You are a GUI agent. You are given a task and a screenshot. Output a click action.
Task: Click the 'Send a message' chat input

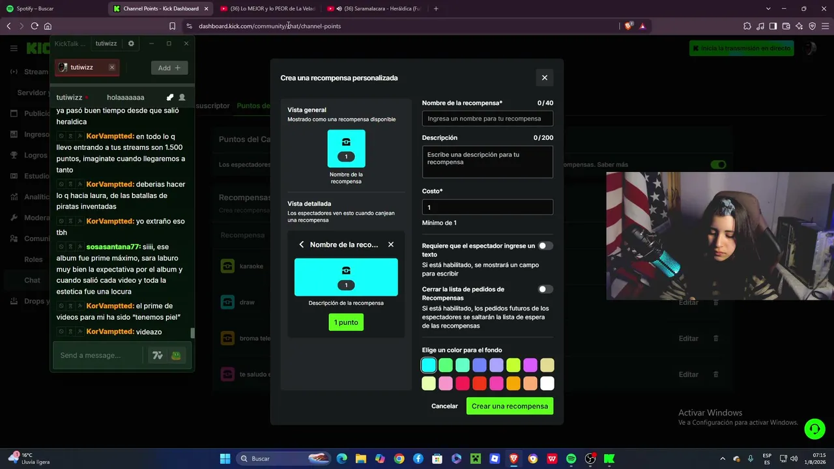[98, 355]
